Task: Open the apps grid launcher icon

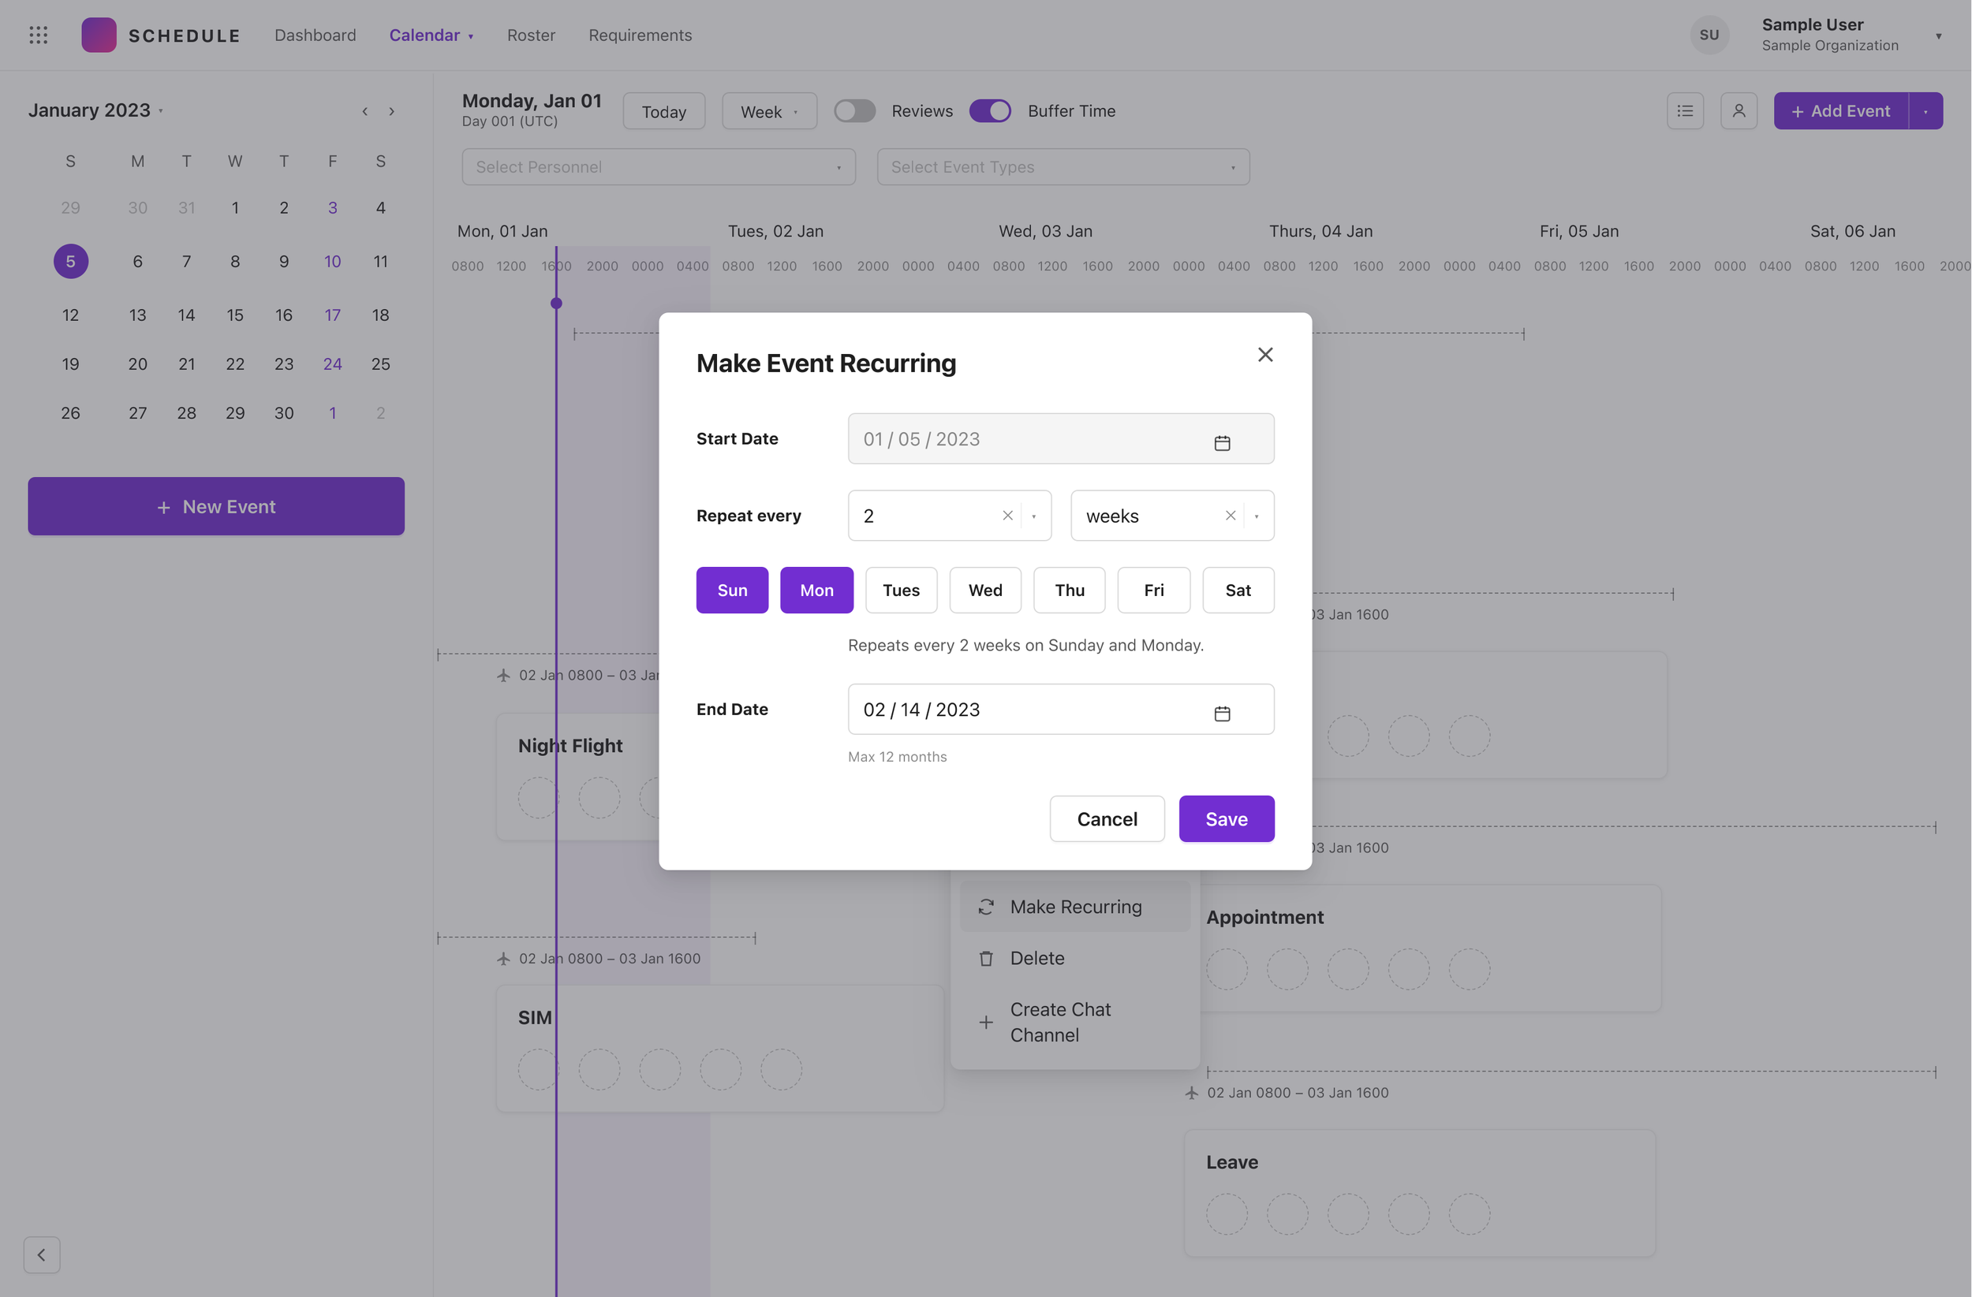Action: tap(38, 35)
